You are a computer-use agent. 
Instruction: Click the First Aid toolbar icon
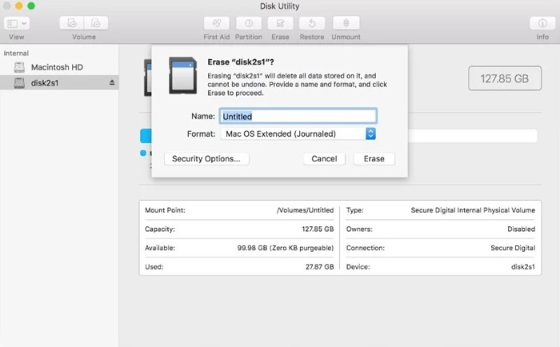tap(217, 23)
